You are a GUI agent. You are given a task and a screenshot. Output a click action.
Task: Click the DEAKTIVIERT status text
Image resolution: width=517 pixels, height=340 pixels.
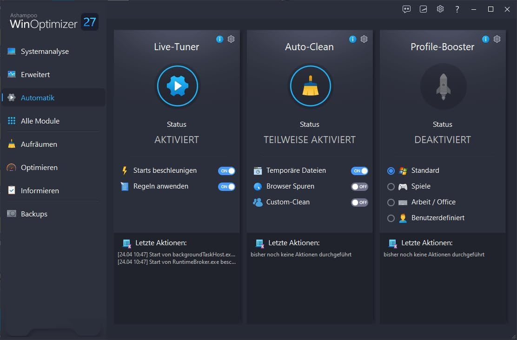point(443,140)
